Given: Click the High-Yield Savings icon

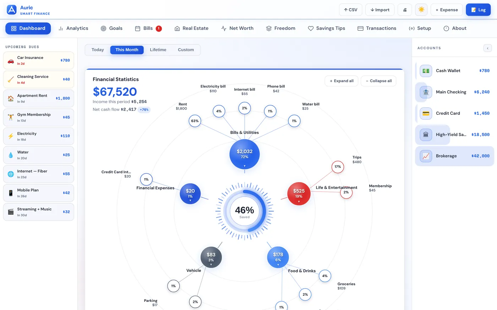Looking at the screenshot, I should point(426,135).
